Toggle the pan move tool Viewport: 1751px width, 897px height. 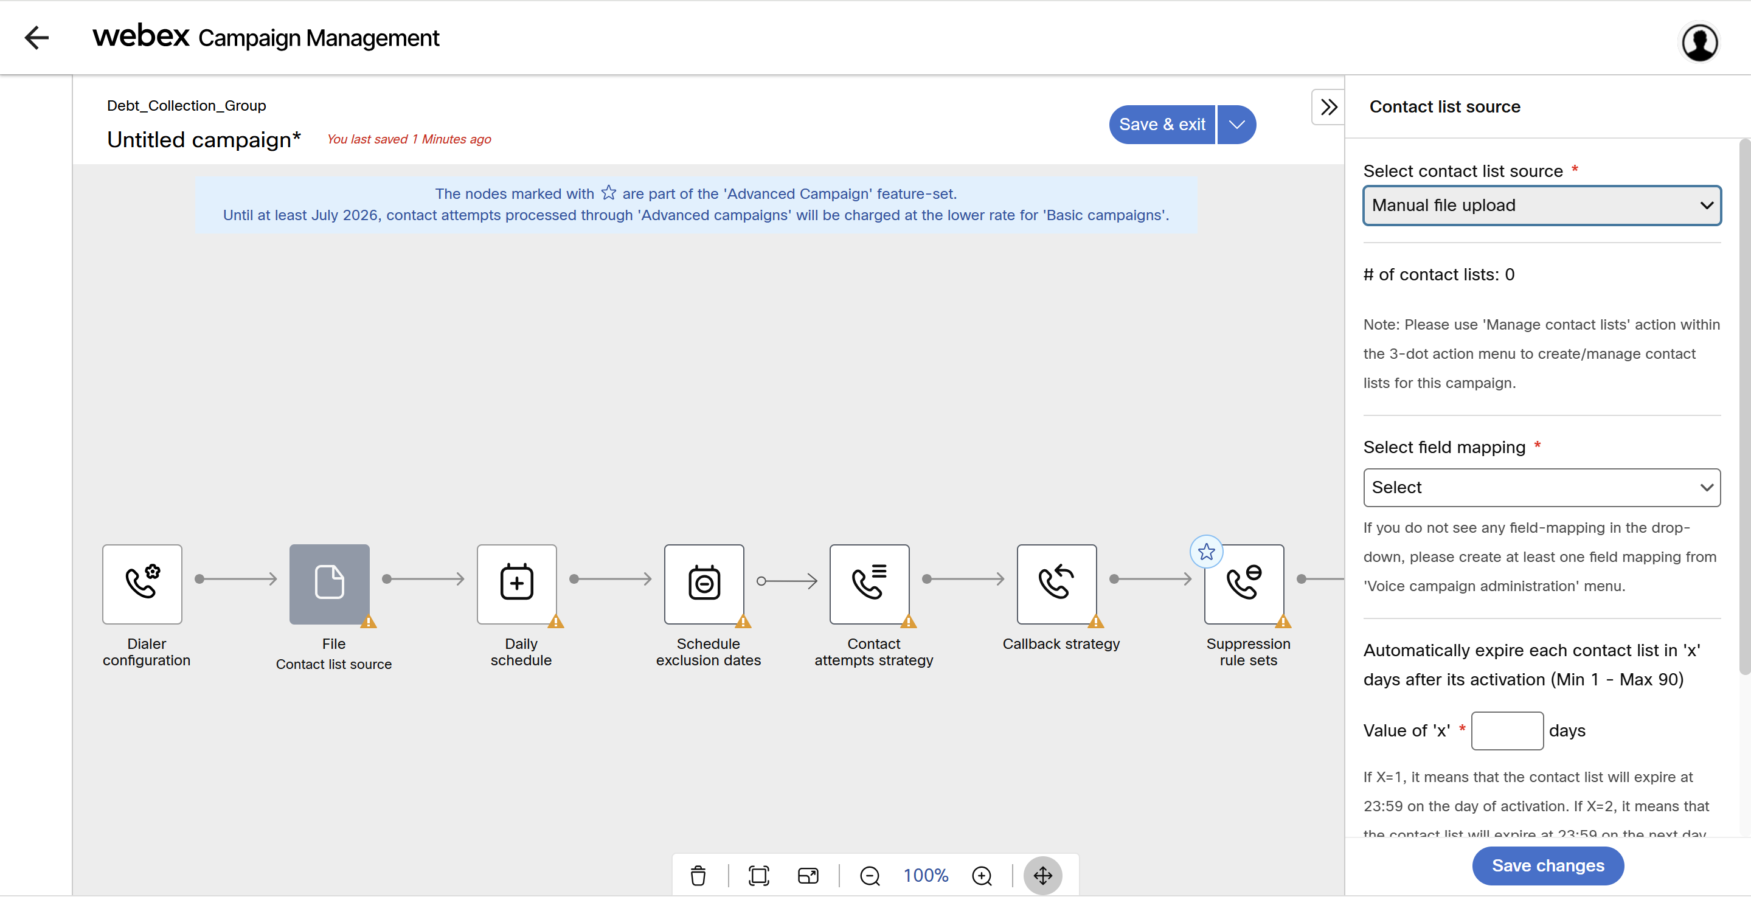1042,875
